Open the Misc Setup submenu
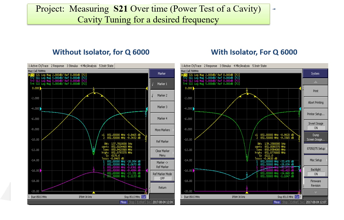The width and height of the screenshot is (344, 220). pyautogui.click(x=315, y=160)
